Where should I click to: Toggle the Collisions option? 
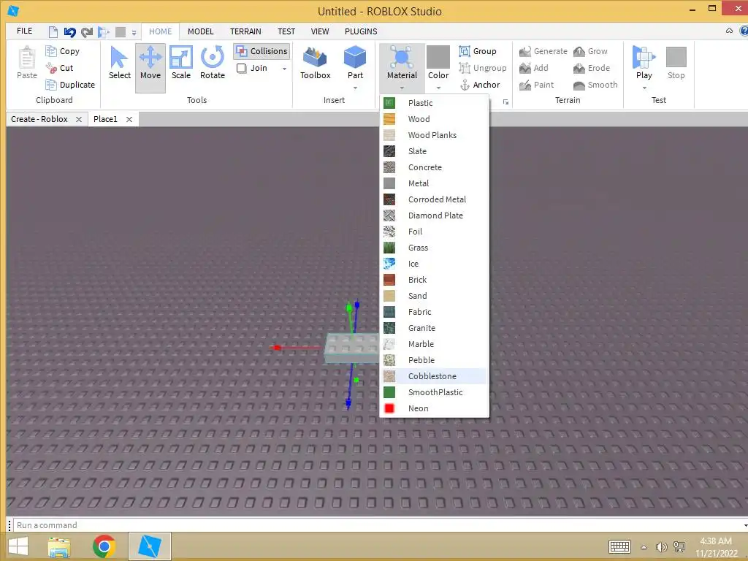pyautogui.click(x=262, y=51)
